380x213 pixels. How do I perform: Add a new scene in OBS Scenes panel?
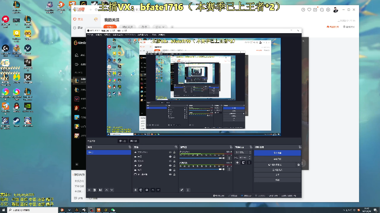[89, 190]
